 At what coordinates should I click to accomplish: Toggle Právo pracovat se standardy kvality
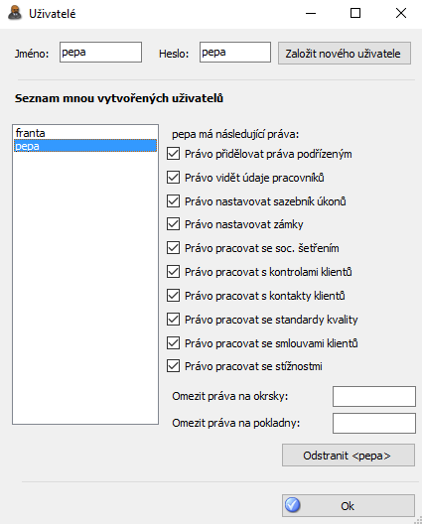(x=173, y=320)
